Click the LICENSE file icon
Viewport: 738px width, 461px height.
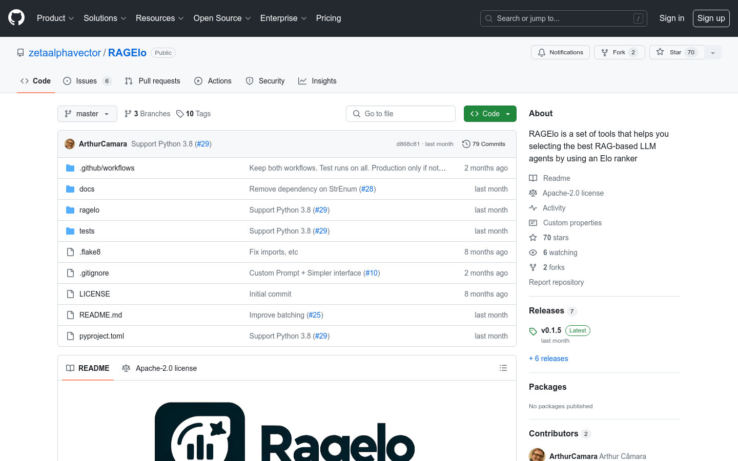point(70,294)
